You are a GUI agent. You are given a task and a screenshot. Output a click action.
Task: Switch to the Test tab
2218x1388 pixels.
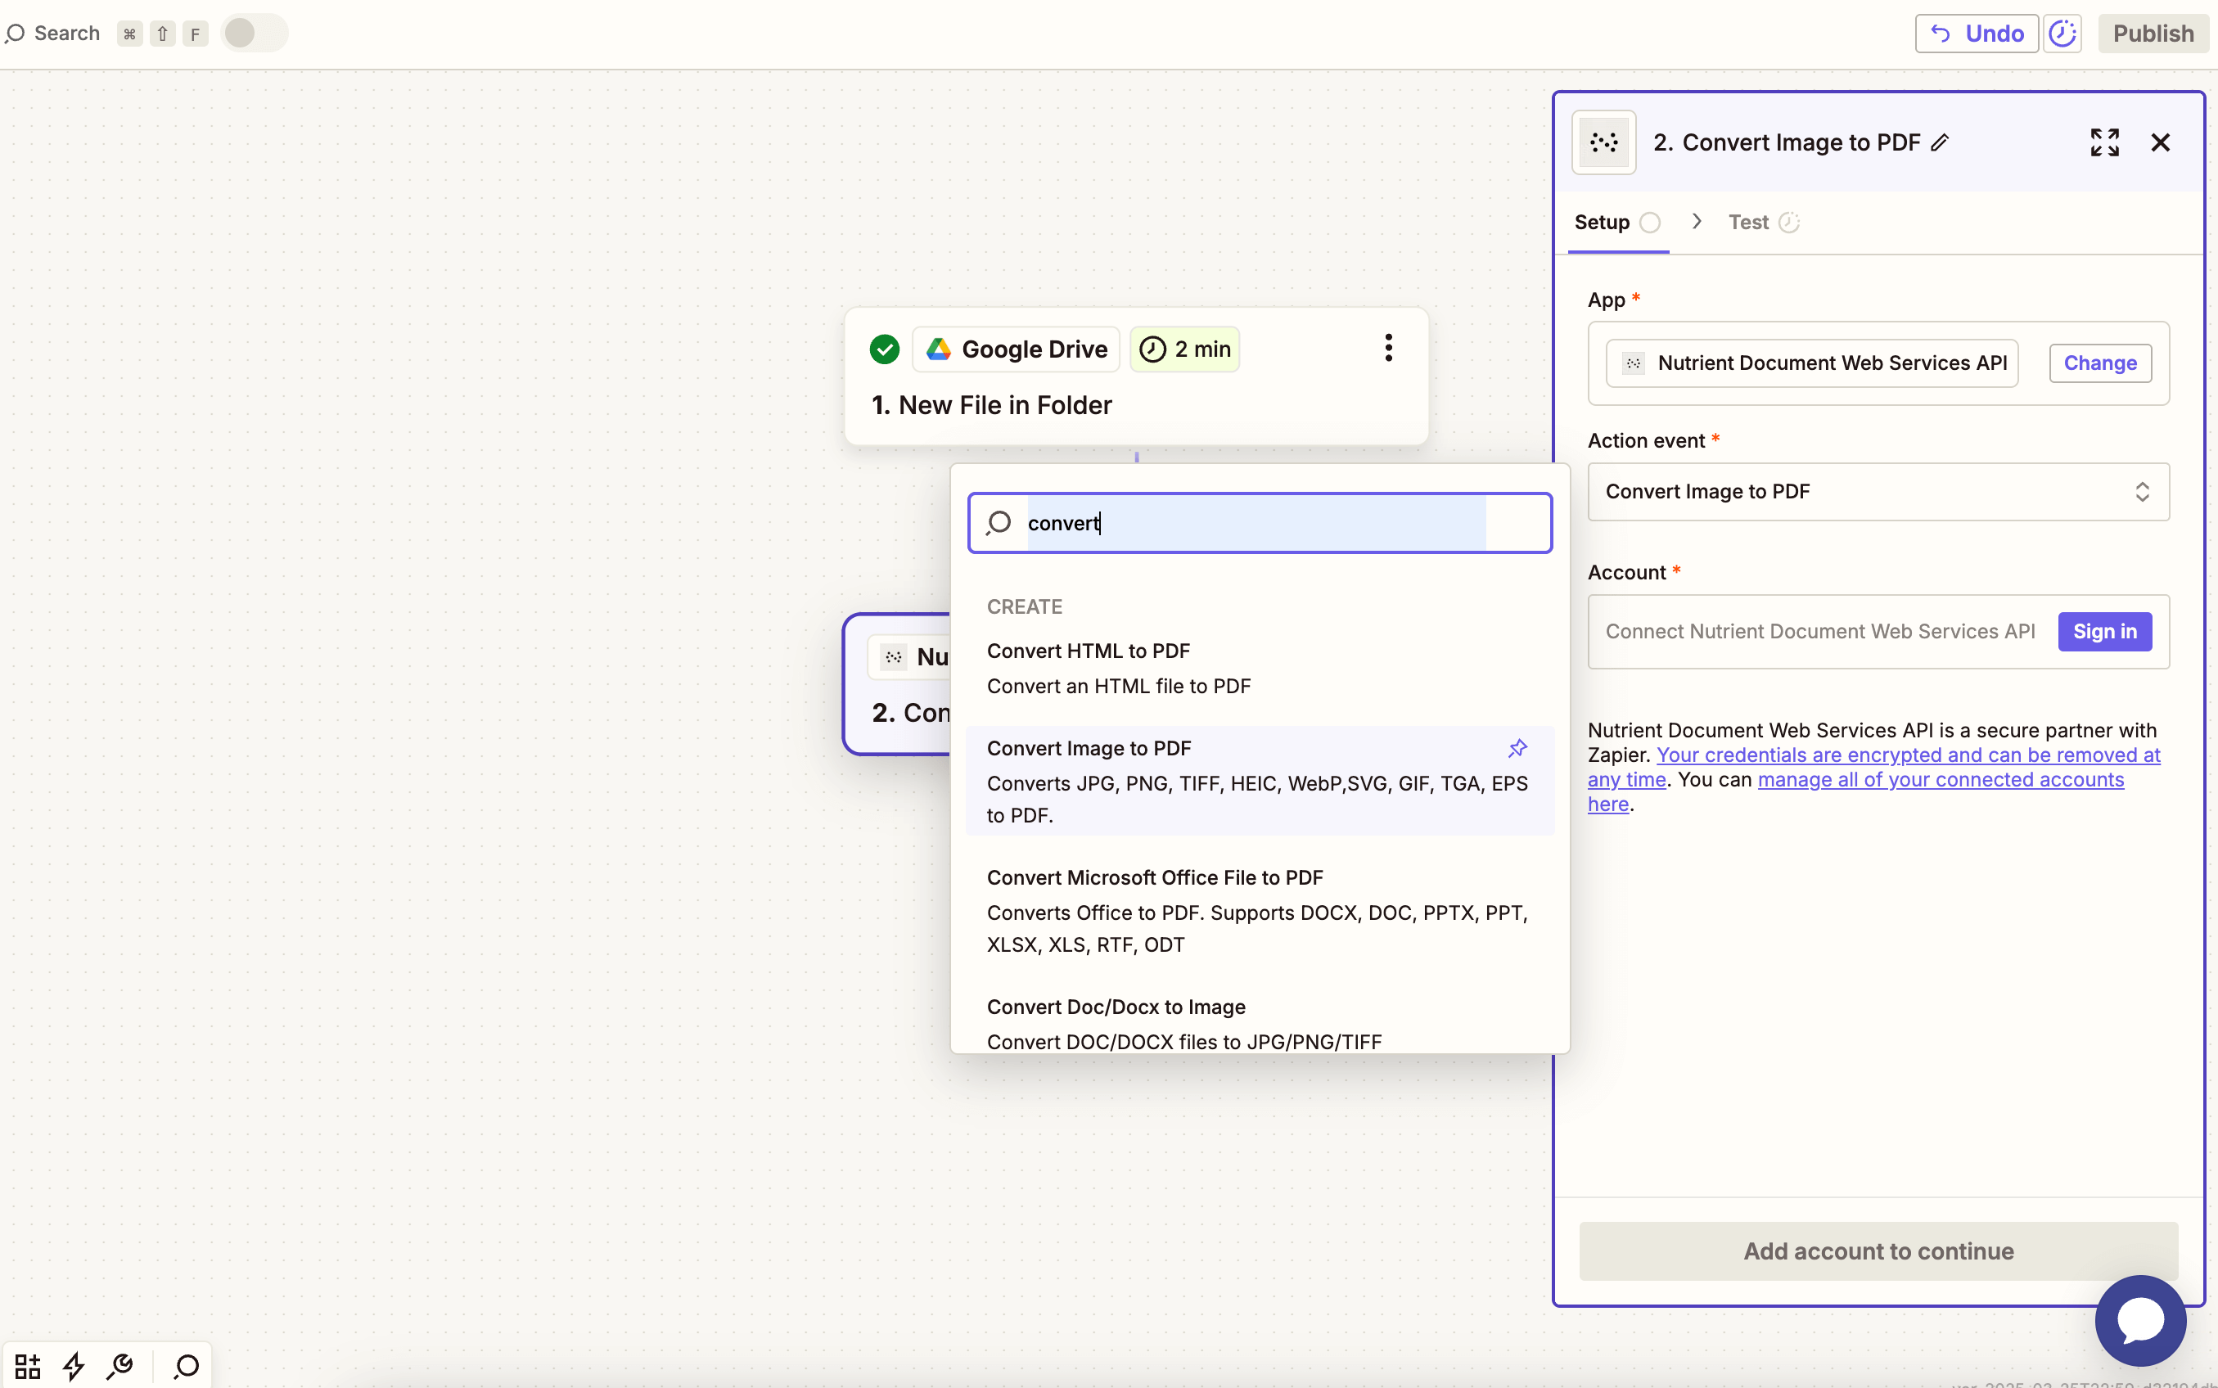[1748, 222]
